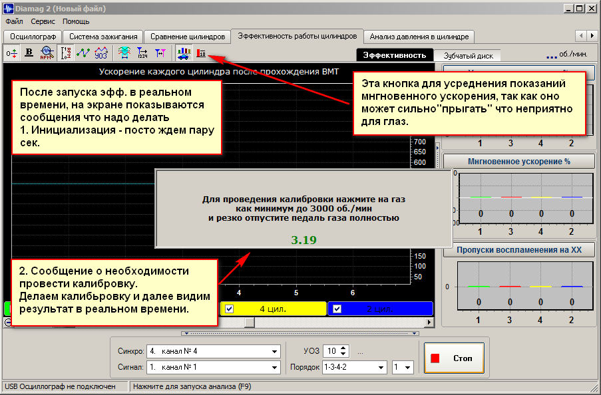
Task: Click the 'об./мин.' RPM readout at top right
Action: [x=573, y=54]
